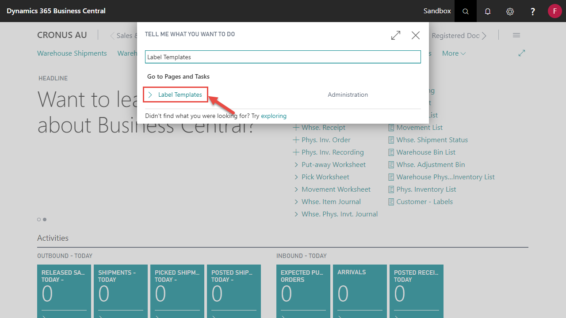Click the search magnifier icon in top bar
Screen dimensions: 566x318
click(x=466, y=11)
